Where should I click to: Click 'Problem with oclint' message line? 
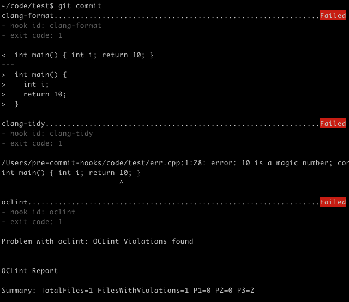pyautogui.click(x=97, y=241)
